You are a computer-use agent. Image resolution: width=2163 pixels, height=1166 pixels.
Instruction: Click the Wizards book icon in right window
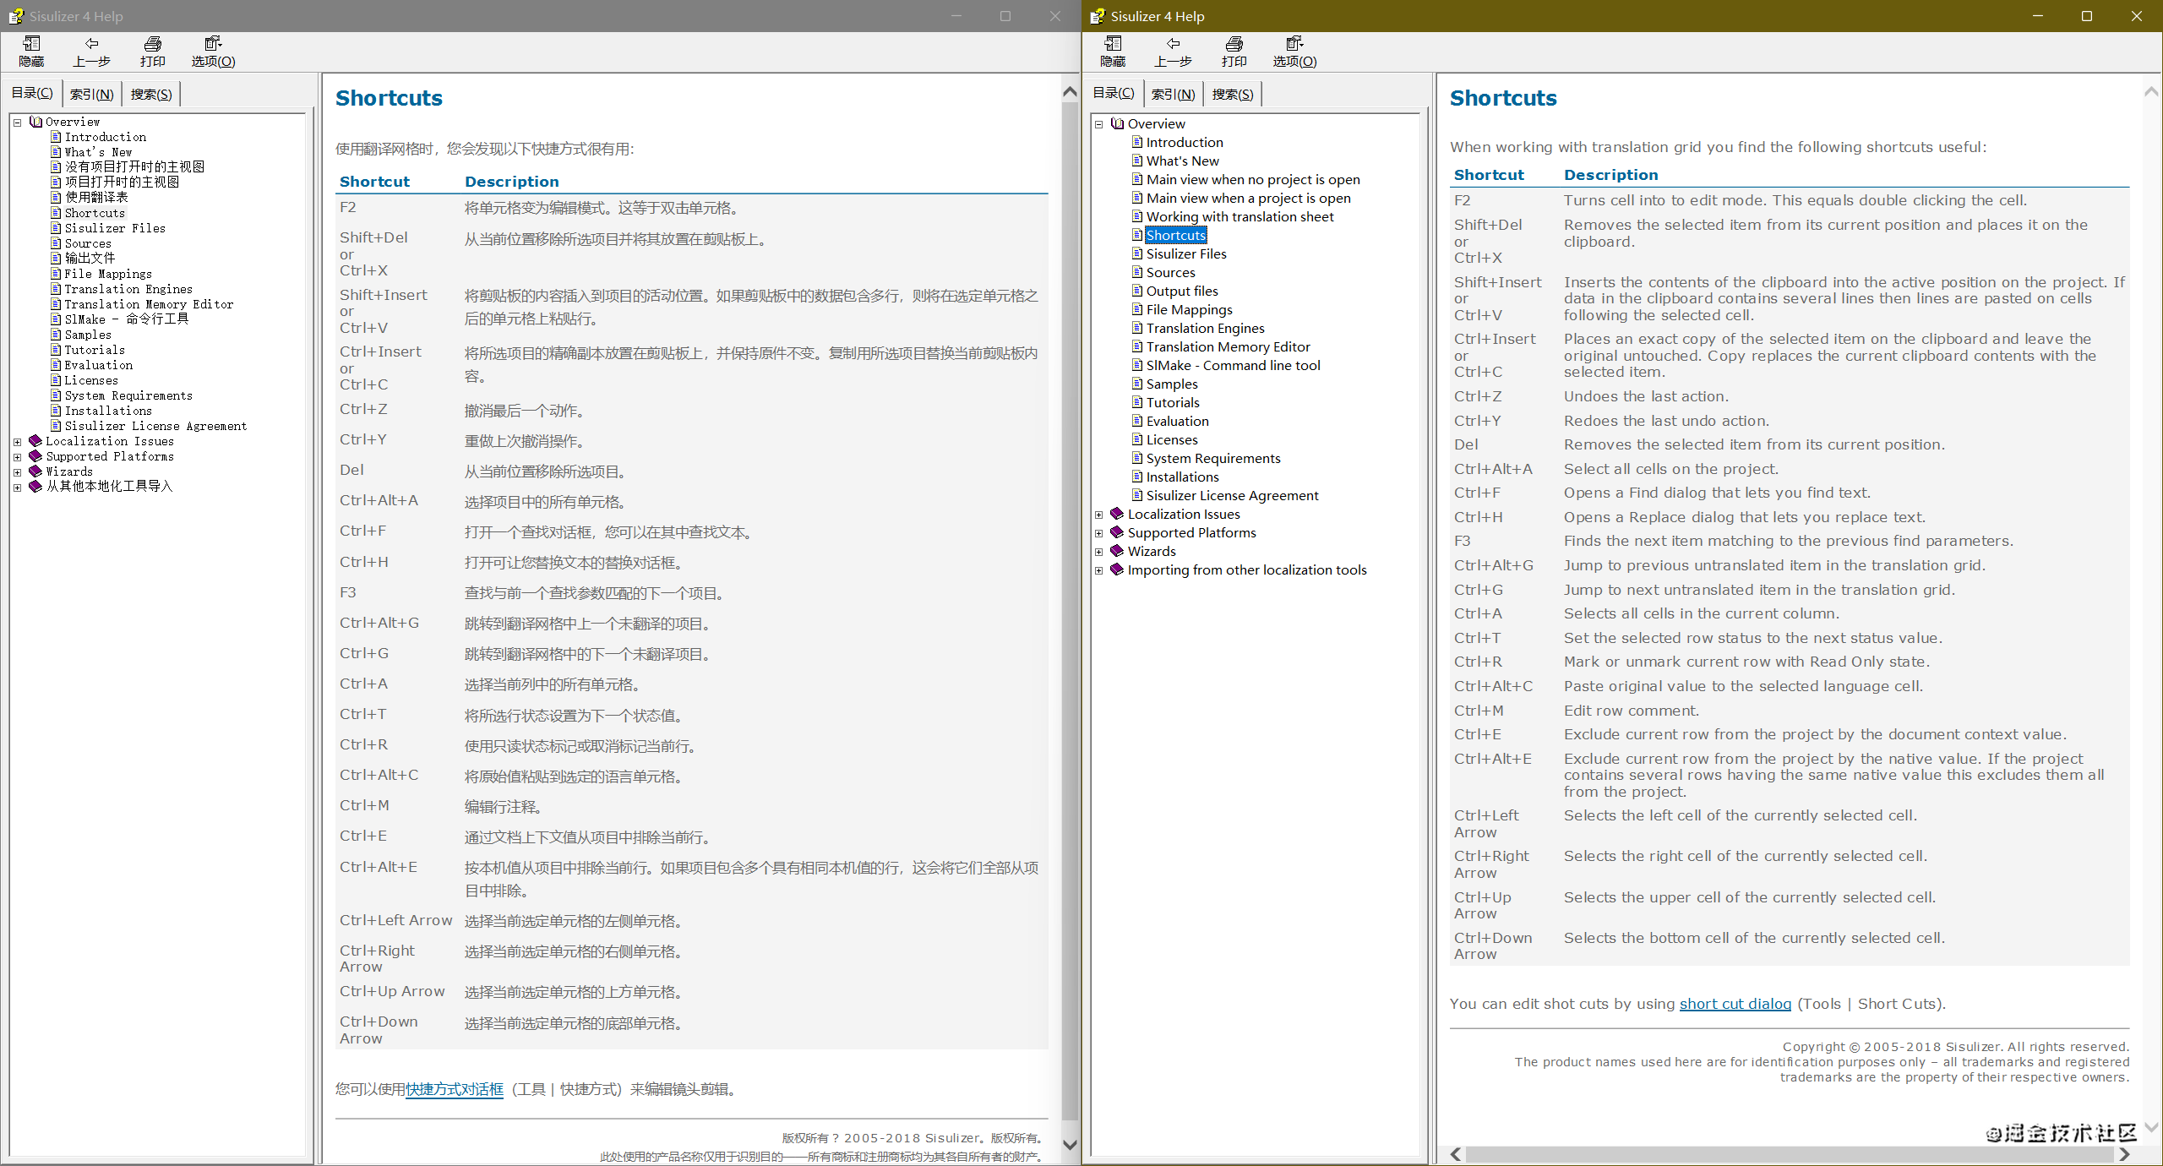point(1117,551)
